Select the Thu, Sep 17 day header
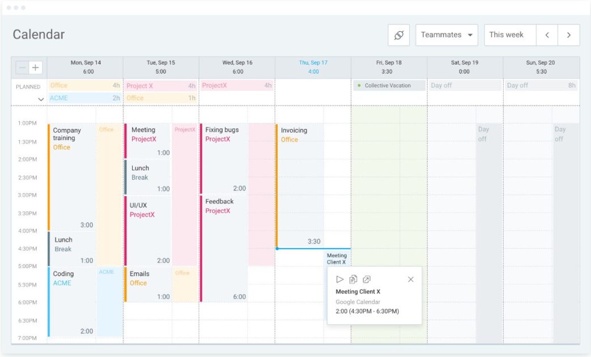The image size is (591, 357). [x=313, y=62]
